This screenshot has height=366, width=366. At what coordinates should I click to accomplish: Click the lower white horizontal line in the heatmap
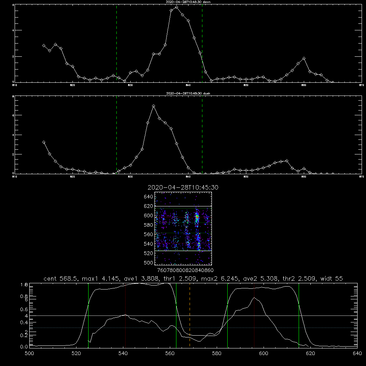(183, 251)
